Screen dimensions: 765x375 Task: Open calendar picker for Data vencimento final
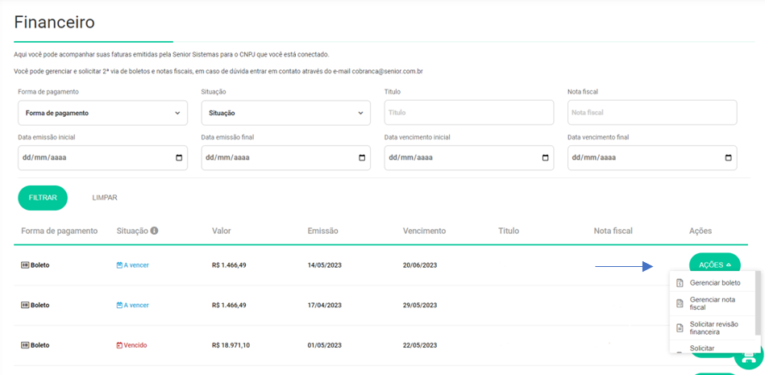[x=729, y=158]
